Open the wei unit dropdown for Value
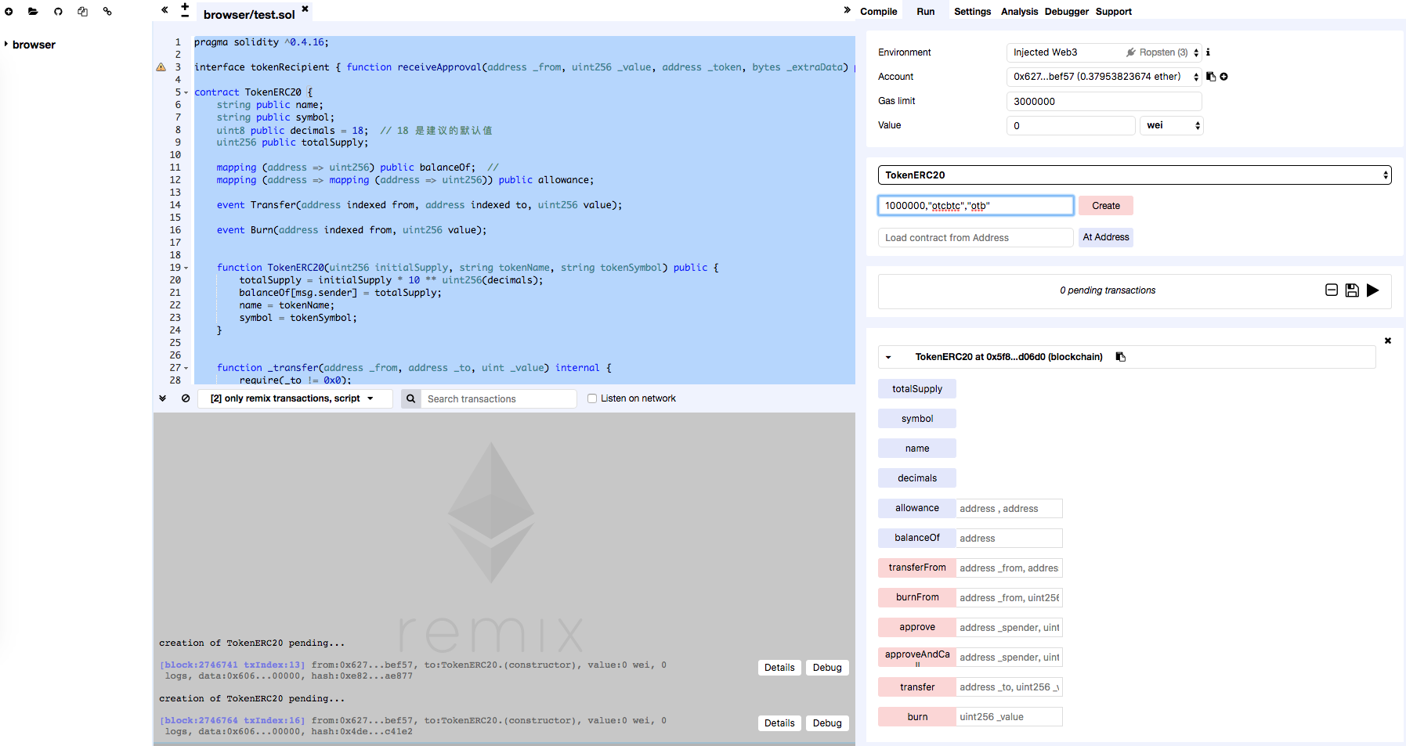The height and width of the screenshot is (746, 1406). coord(1172,125)
